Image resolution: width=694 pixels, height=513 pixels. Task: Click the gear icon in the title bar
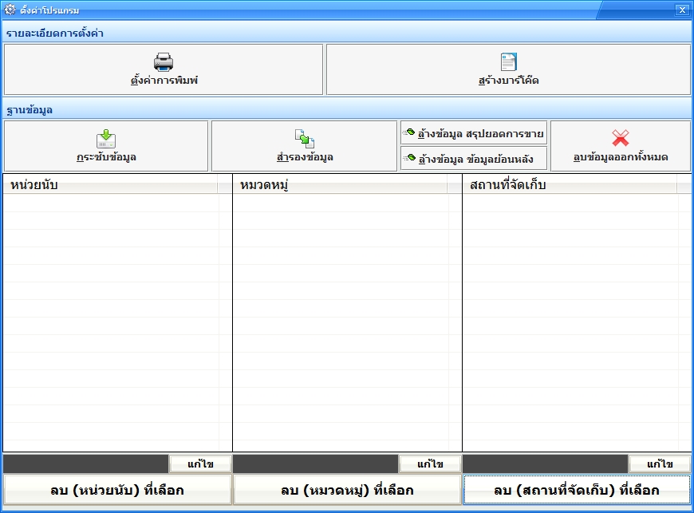pyautogui.click(x=10, y=10)
